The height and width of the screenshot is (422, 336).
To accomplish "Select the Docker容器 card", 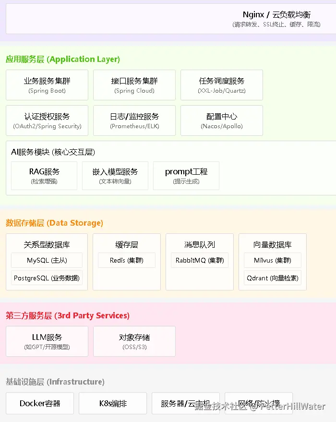I will (40, 403).
